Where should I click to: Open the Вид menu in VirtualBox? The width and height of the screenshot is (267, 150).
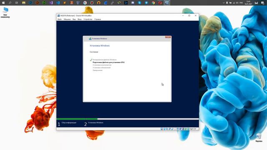[74, 20]
